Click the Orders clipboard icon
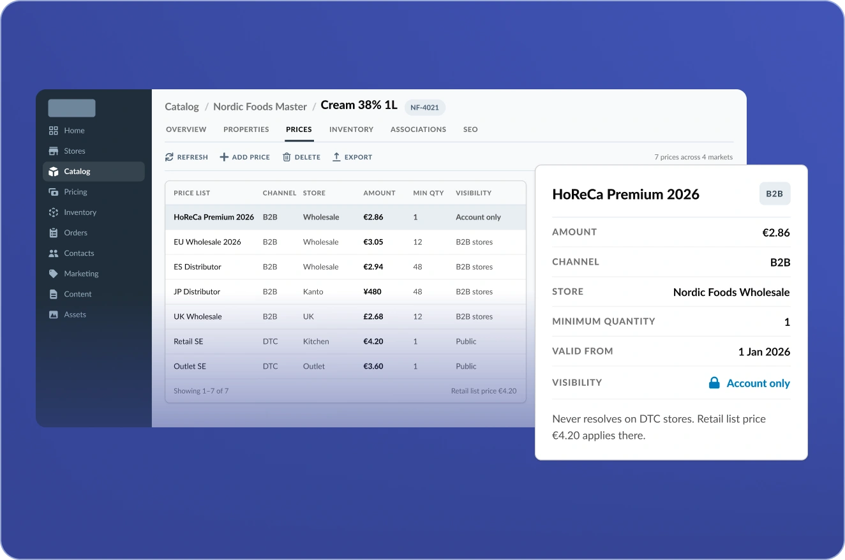This screenshot has width=845, height=560. click(x=54, y=233)
